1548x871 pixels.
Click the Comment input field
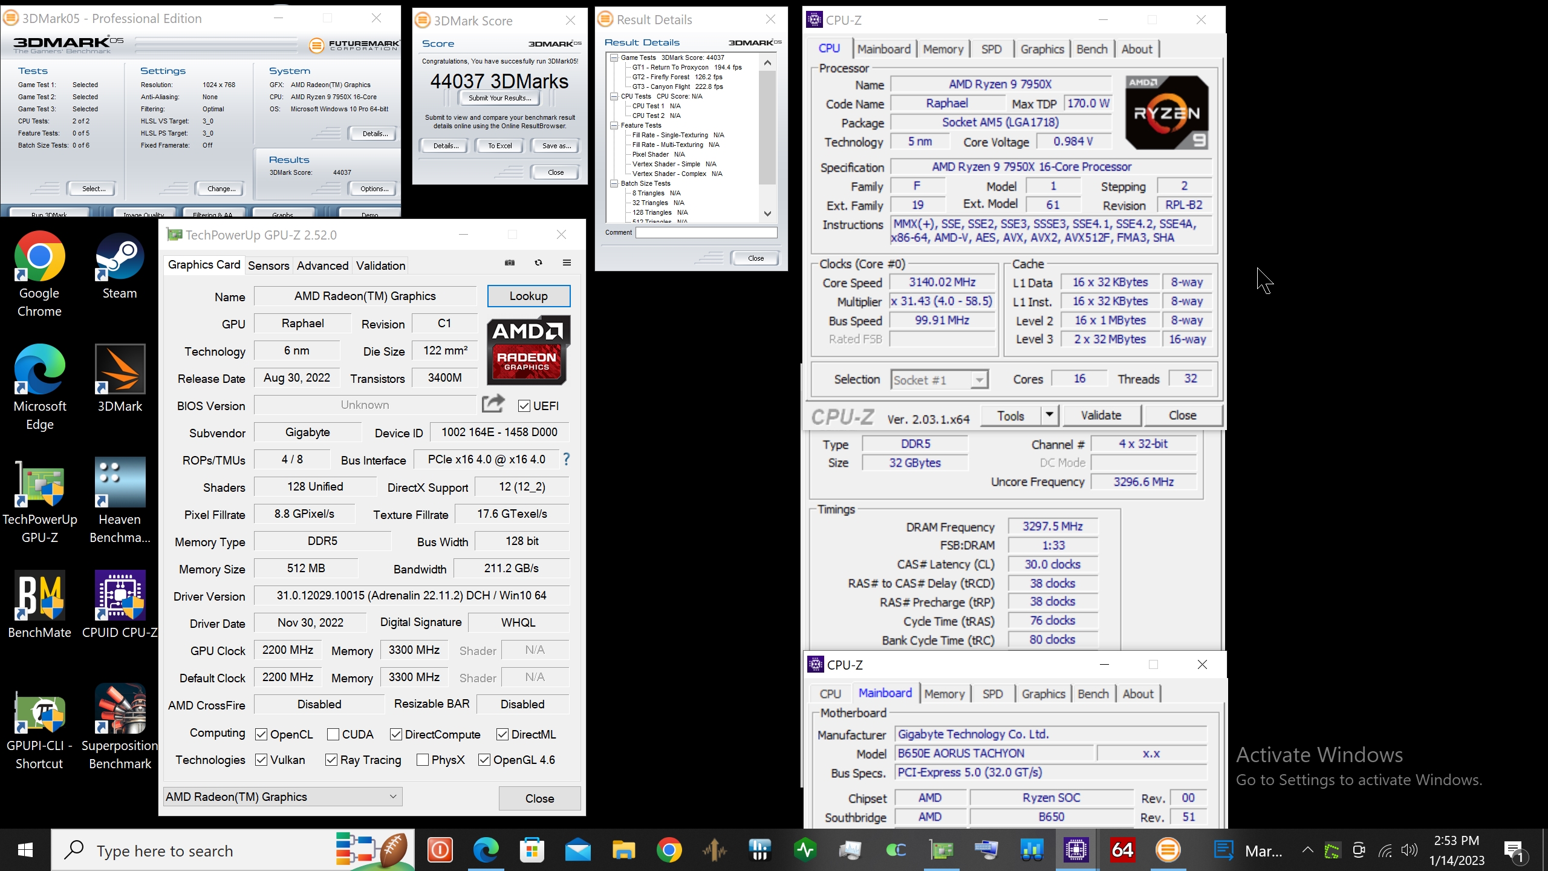click(706, 232)
